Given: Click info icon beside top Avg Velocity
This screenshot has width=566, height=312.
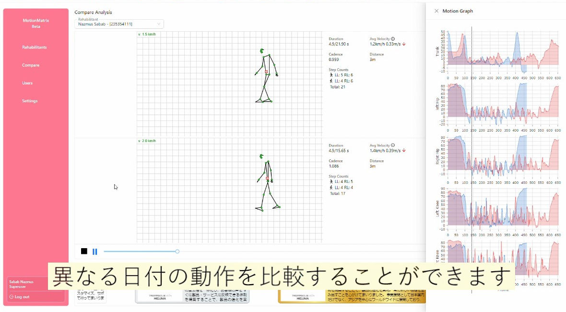Looking at the screenshot, I should [393, 39].
